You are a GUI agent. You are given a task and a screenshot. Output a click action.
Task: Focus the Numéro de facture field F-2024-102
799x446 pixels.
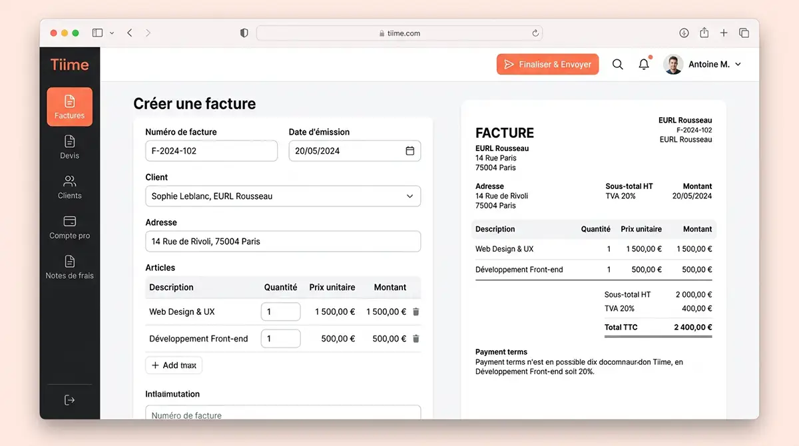tap(211, 150)
